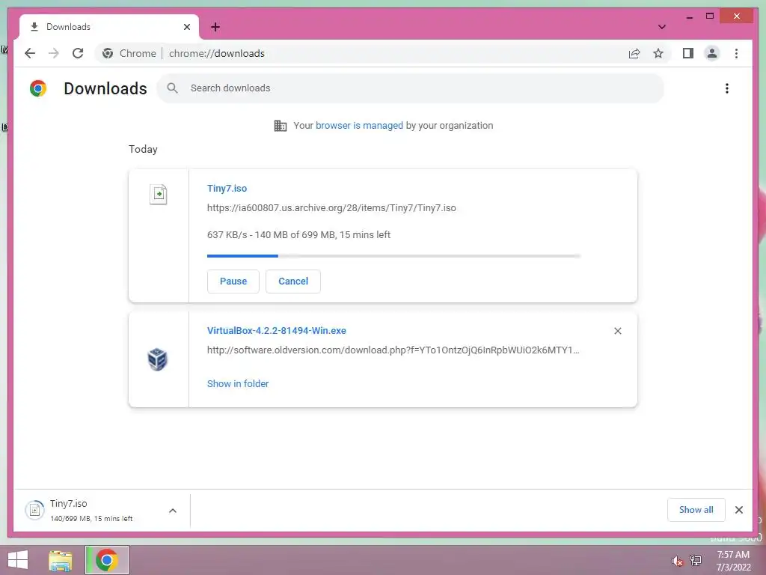Screen dimensions: 766x575
Task: Click the forward navigation arrow
Action: tap(54, 53)
